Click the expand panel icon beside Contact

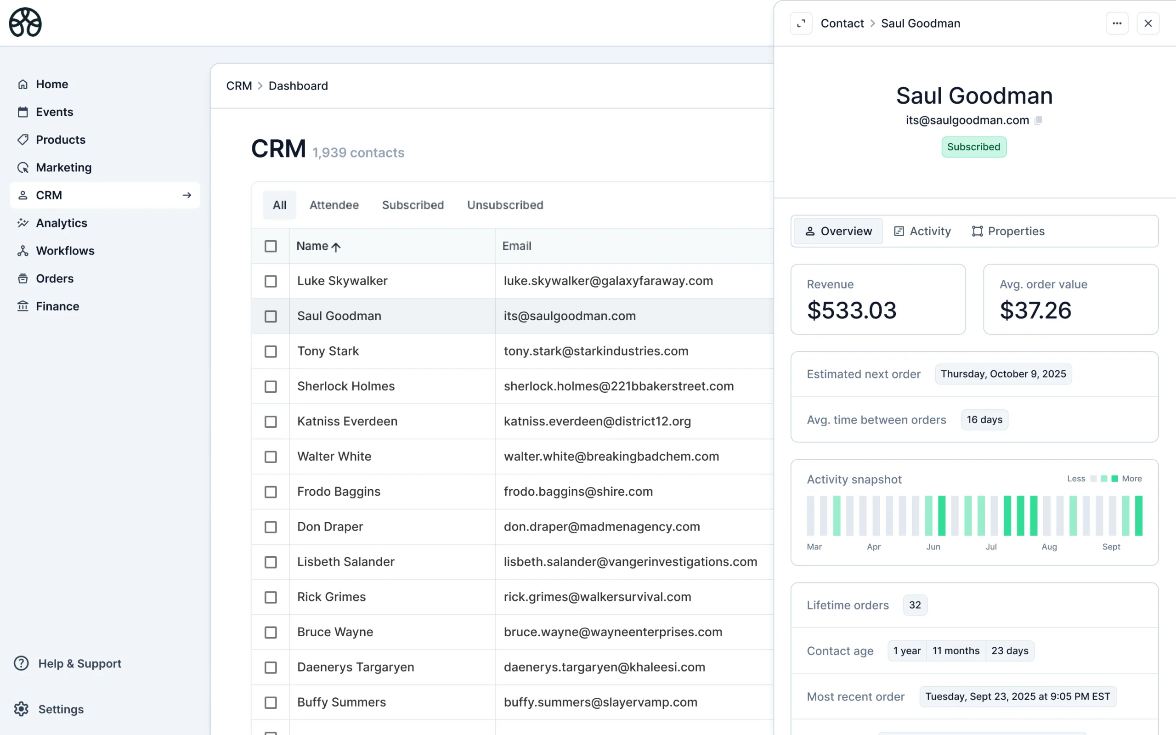pyautogui.click(x=801, y=23)
